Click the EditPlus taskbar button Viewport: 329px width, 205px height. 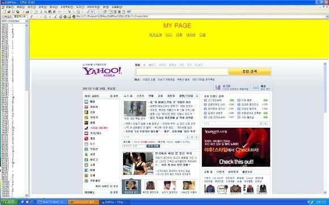pyautogui.click(x=115, y=202)
